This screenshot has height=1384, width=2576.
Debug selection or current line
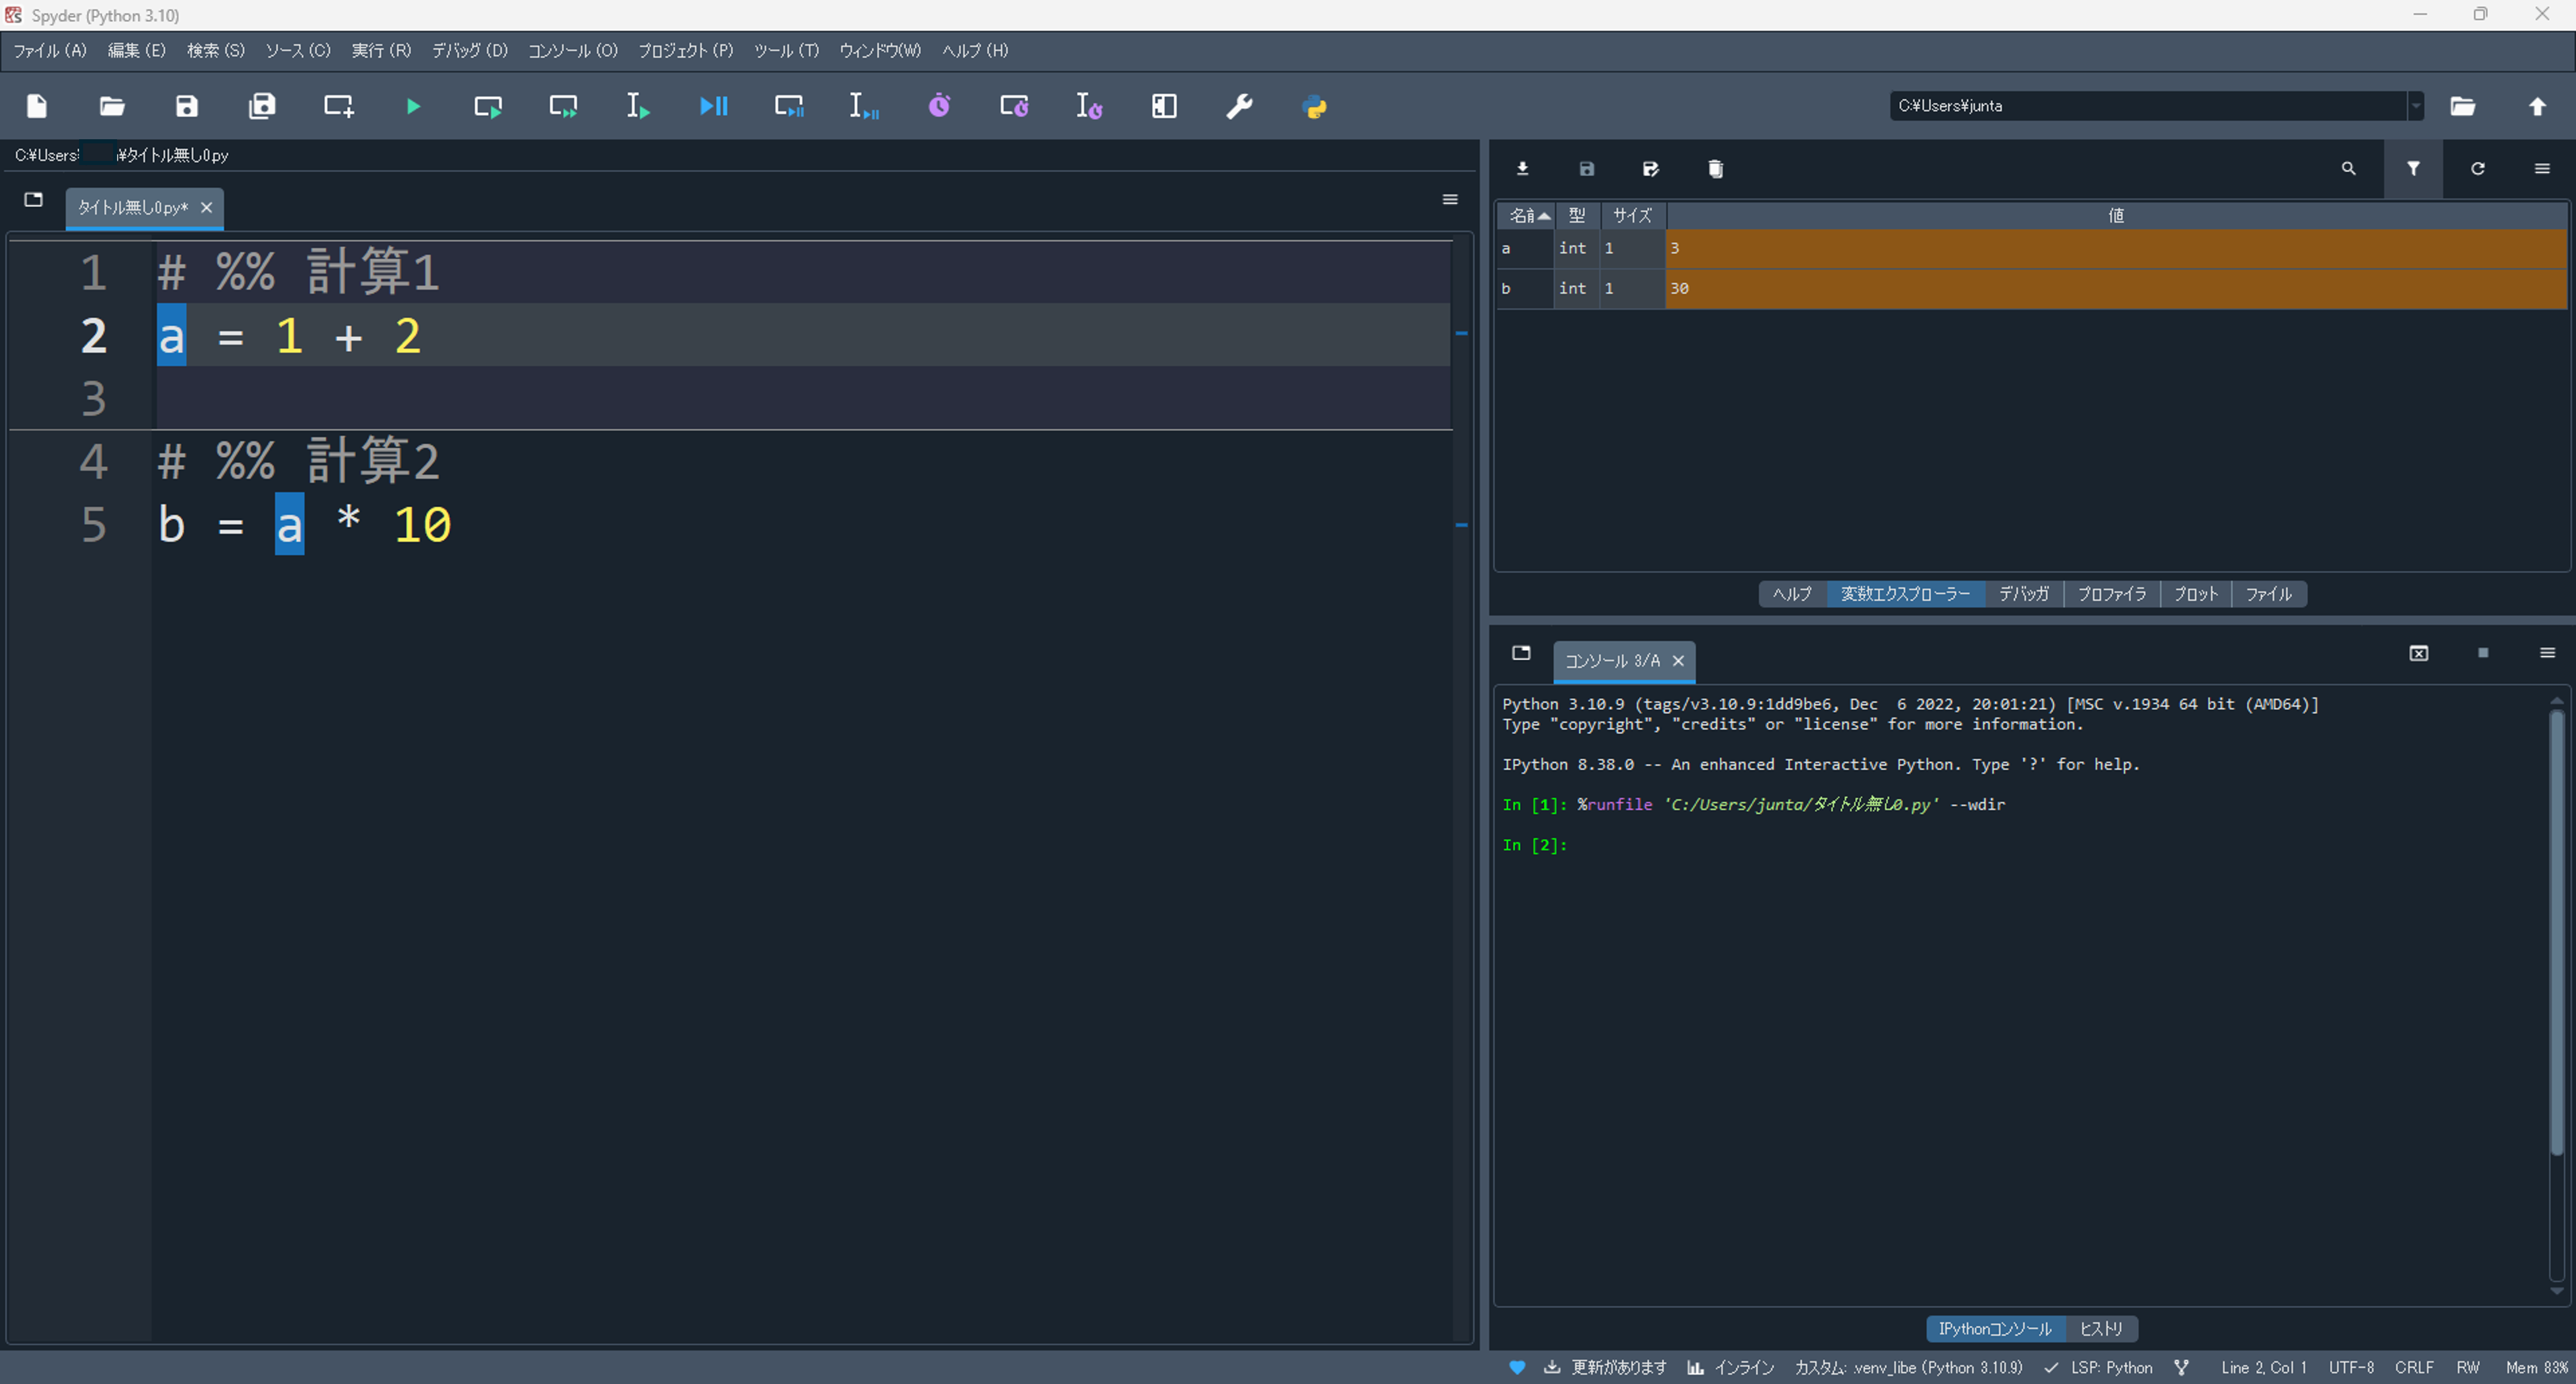point(864,106)
